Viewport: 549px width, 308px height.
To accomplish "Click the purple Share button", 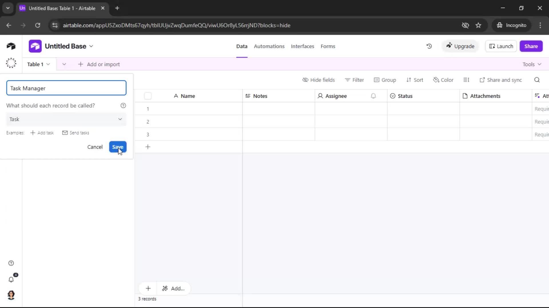I will 531,46.
